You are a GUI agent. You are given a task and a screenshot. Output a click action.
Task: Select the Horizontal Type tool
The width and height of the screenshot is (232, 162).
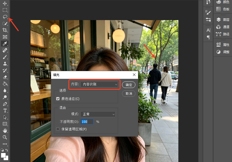point(5,111)
